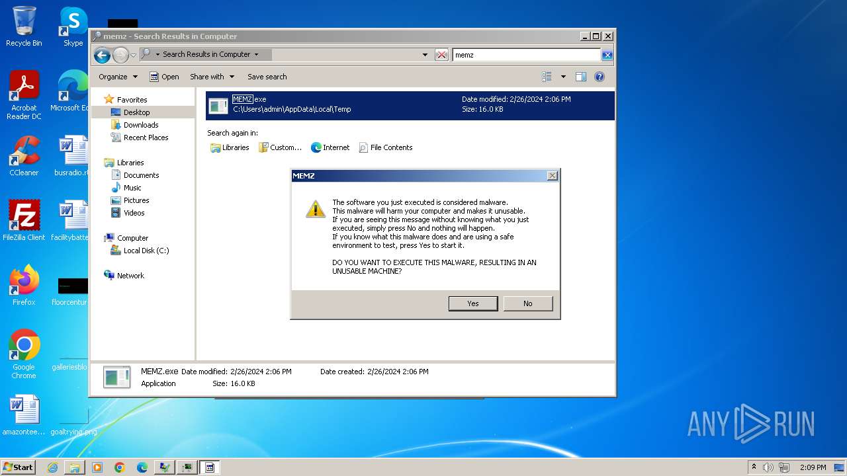Open the Organize menu
This screenshot has height=476, width=847.
tap(118, 77)
